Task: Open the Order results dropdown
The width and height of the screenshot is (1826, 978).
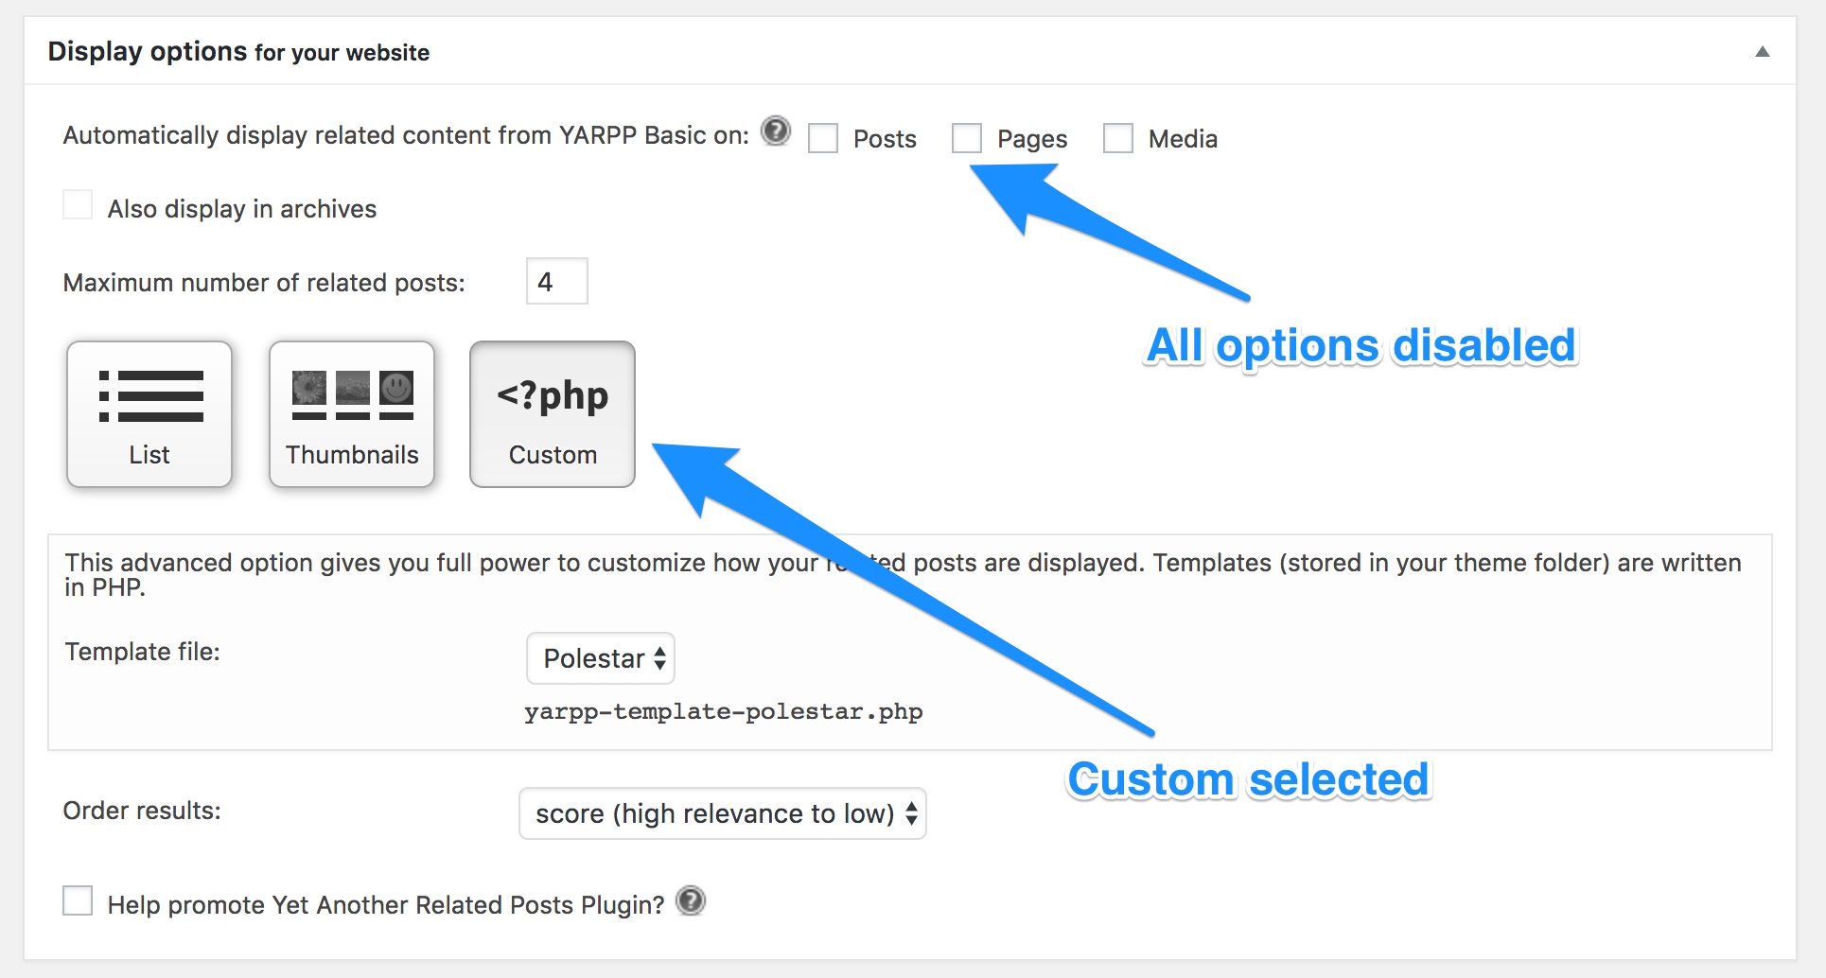Action: click(722, 813)
